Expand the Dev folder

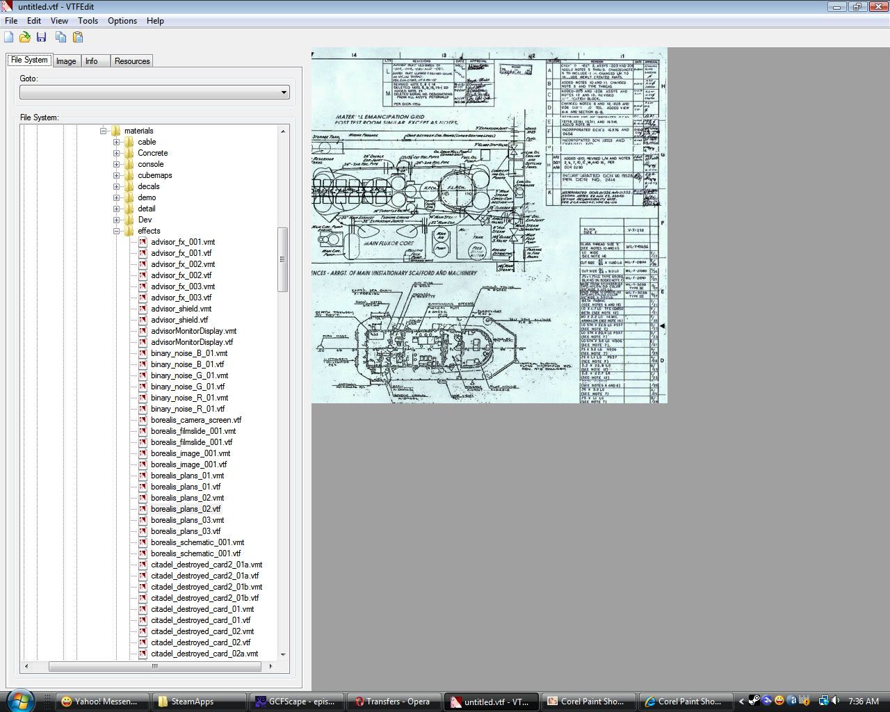point(116,220)
